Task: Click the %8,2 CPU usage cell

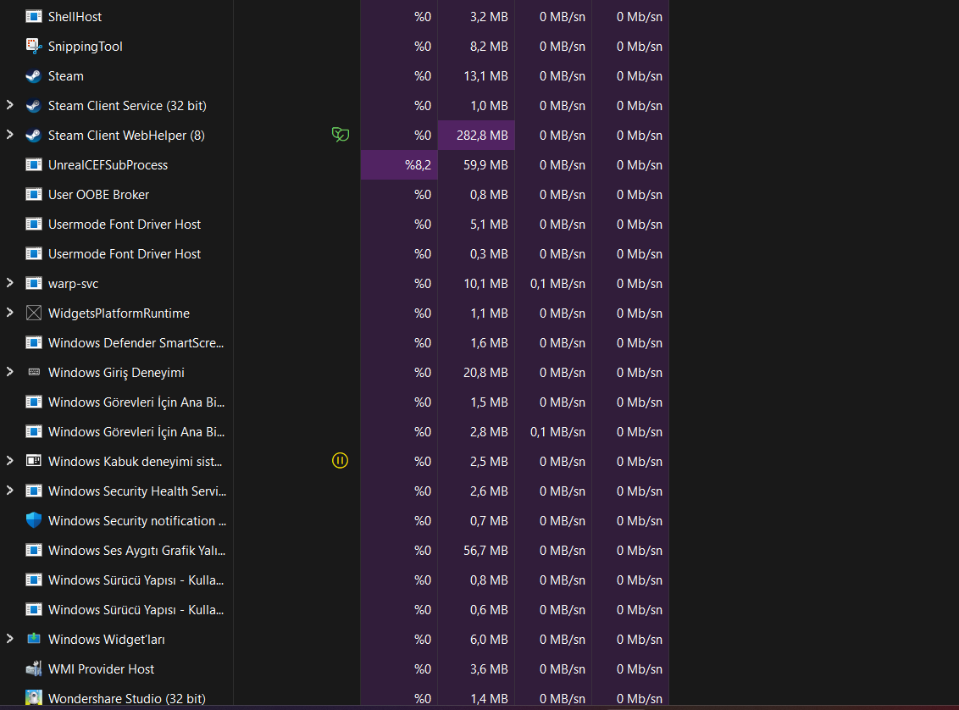Action: coord(399,164)
